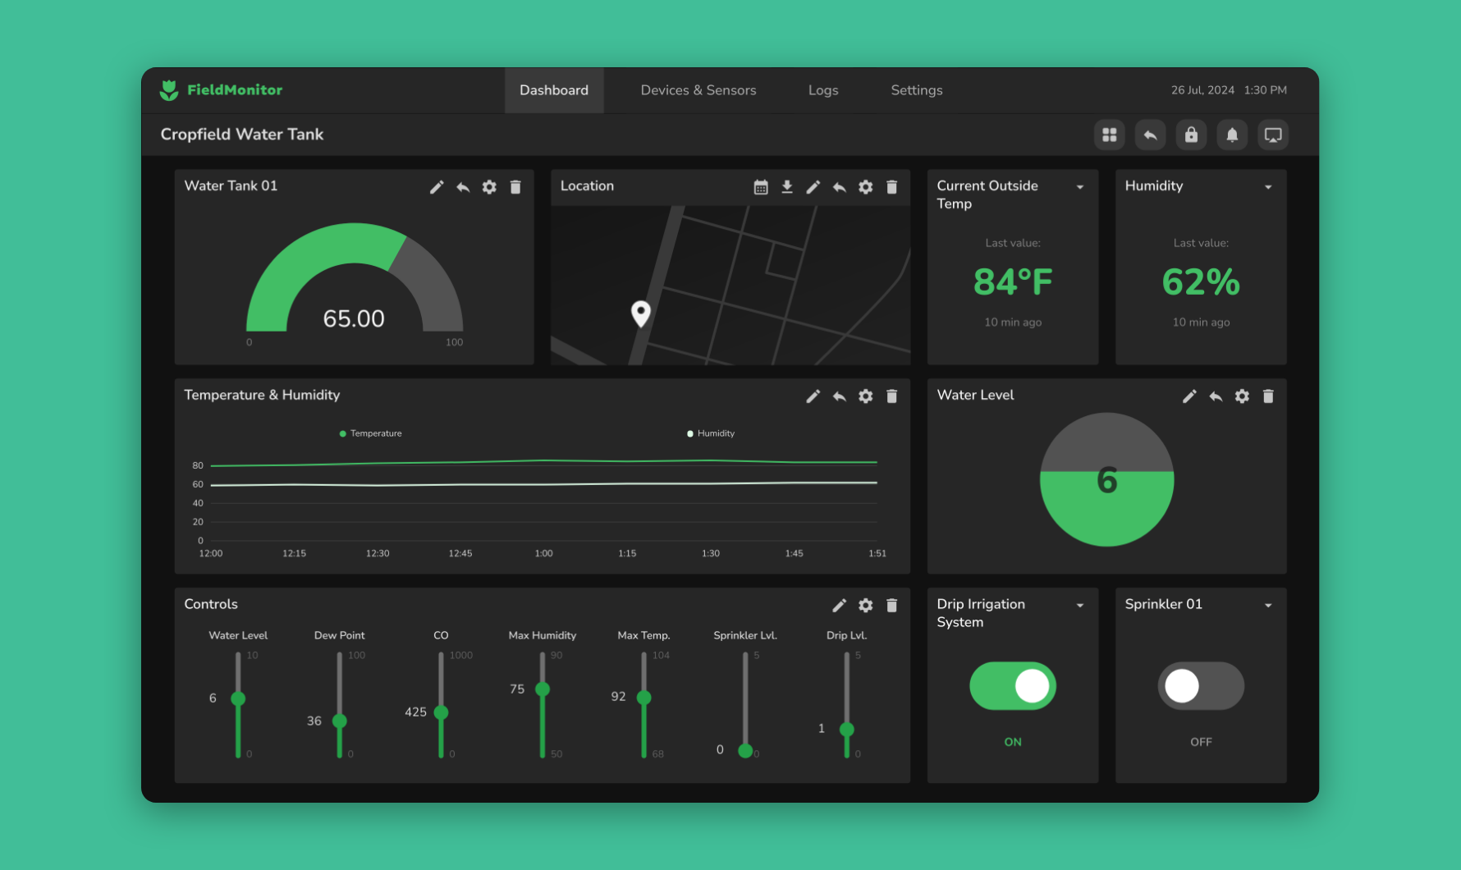Open Location widget settings gear
This screenshot has width=1461, height=870.
tap(866, 187)
